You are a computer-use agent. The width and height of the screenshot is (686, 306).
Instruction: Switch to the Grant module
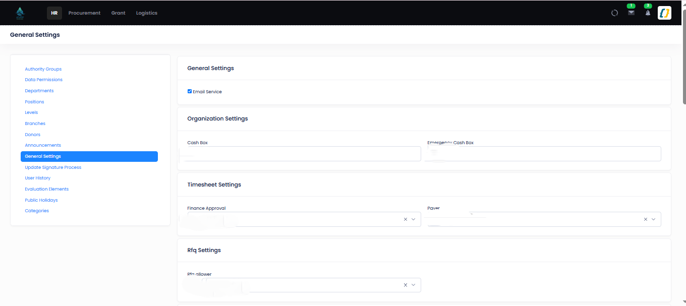119,13
